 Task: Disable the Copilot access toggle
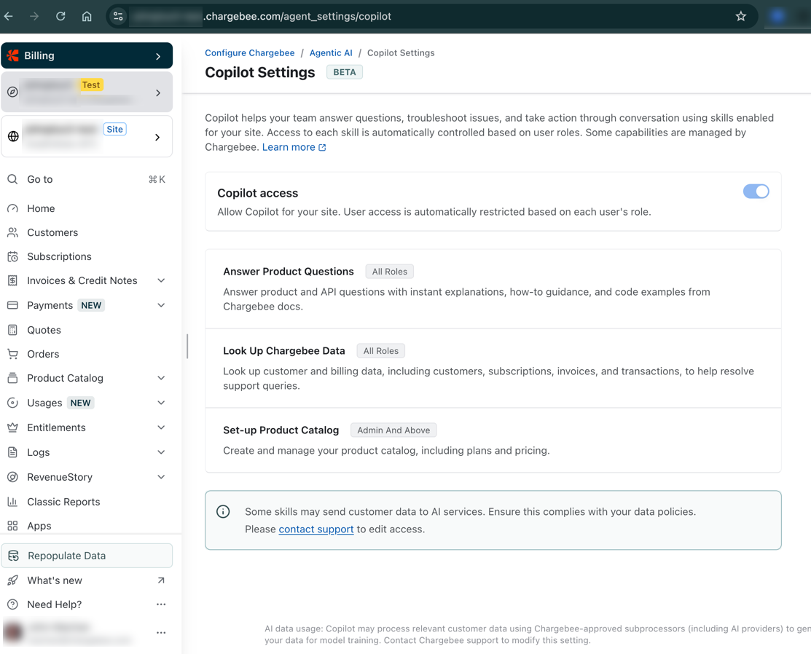tap(756, 192)
